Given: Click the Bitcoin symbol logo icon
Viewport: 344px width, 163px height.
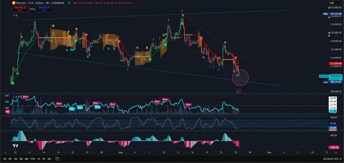Looking at the screenshot, I should [13, 3].
